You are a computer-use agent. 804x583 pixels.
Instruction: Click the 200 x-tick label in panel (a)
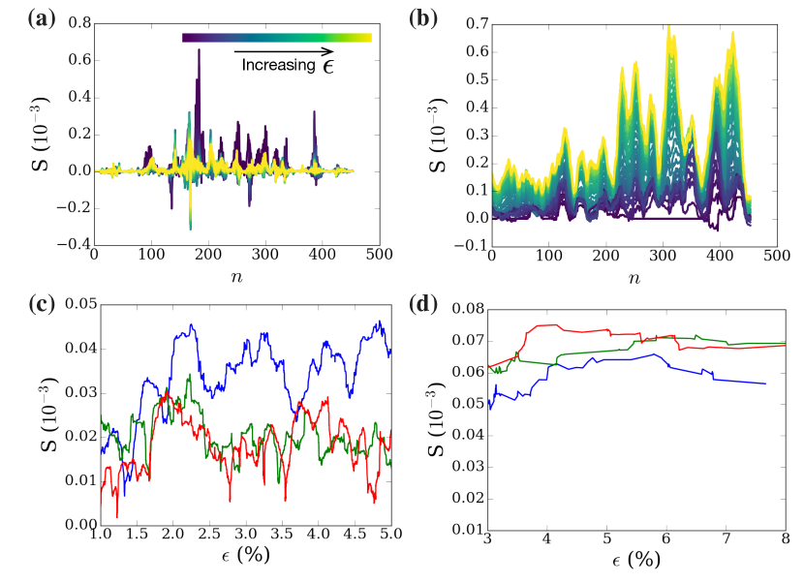pyautogui.click(x=208, y=255)
